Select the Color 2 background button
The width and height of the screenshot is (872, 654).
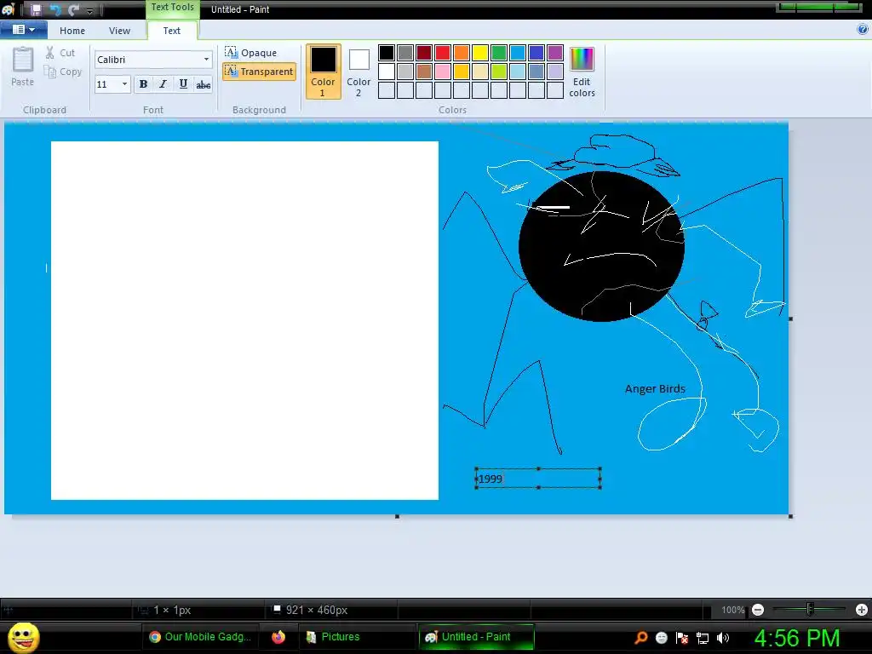(x=359, y=73)
